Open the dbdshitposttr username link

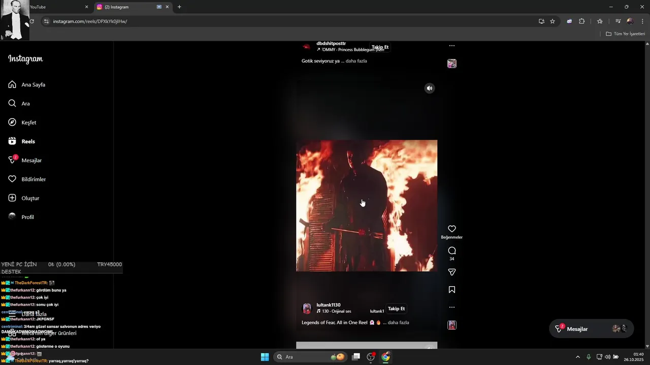pyautogui.click(x=331, y=44)
